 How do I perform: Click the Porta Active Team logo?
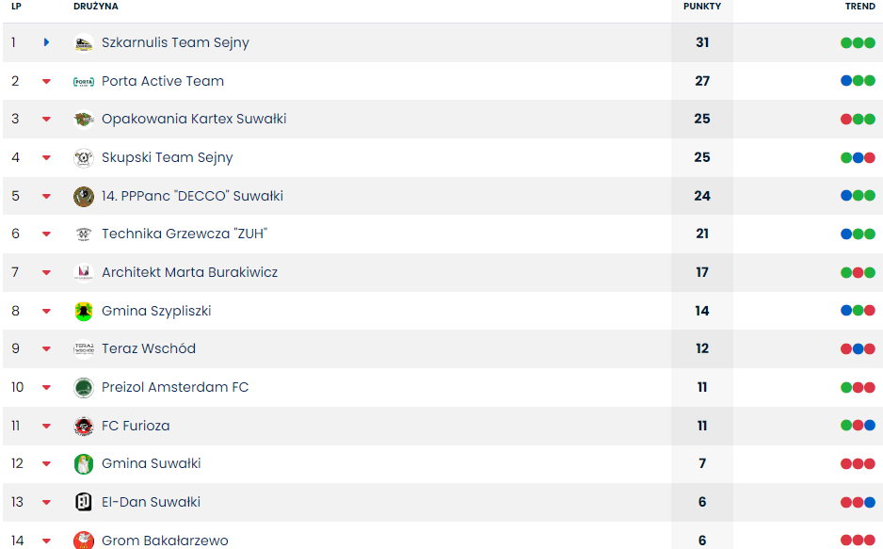click(x=84, y=82)
